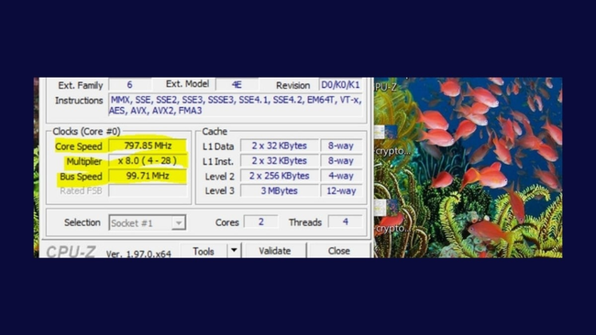Click the L1 Data size 2 x 32 KBytes
596x335 pixels.
[x=279, y=146]
